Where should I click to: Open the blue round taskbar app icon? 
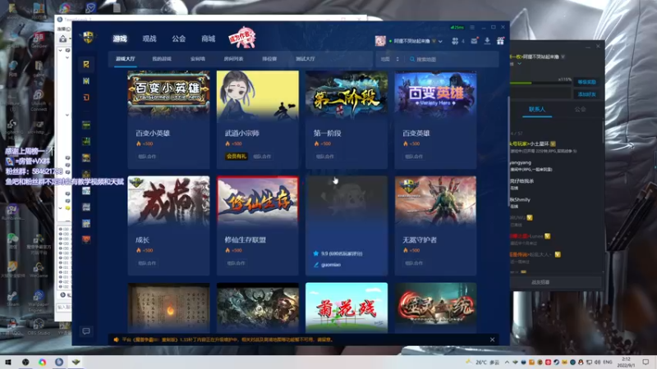tap(59, 362)
